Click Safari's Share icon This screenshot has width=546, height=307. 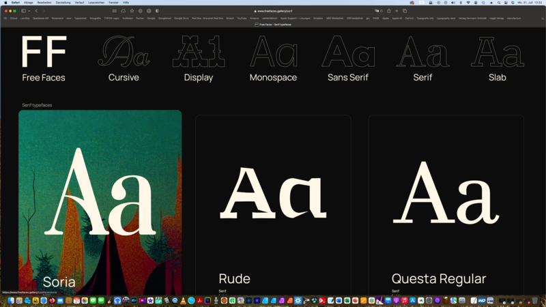tap(389, 11)
